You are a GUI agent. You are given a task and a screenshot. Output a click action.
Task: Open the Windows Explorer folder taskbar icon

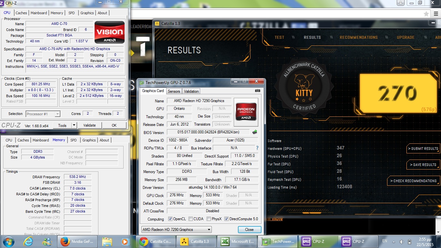107,241
